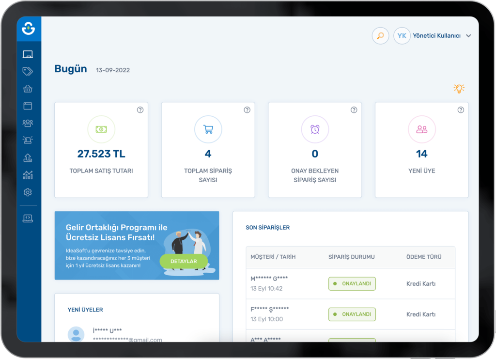Expand the Yönetici Kullanıcı dropdown arrow
Image resolution: width=496 pixels, height=359 pixels.
point(468,36)
